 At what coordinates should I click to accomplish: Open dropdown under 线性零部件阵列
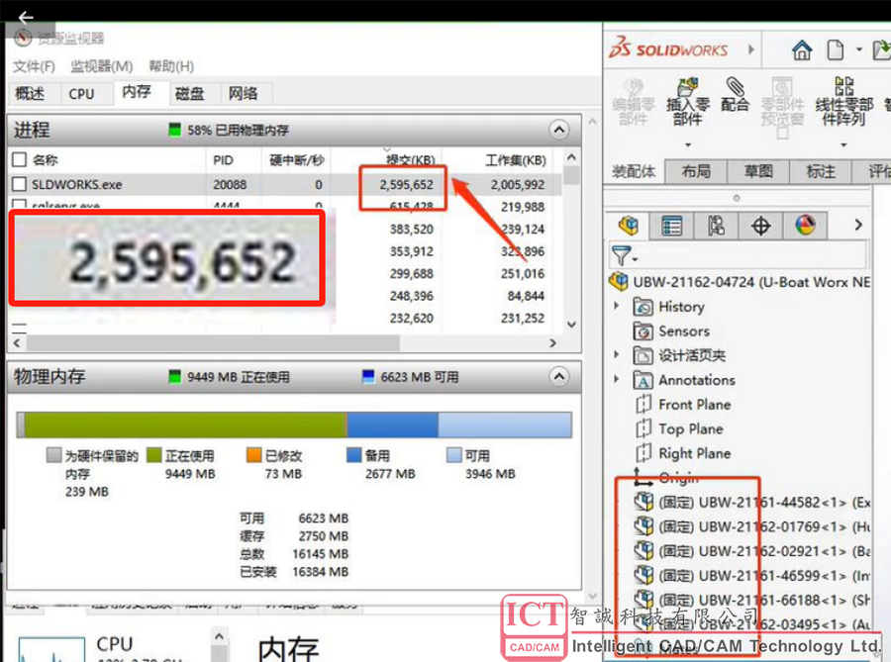[843, 145]
